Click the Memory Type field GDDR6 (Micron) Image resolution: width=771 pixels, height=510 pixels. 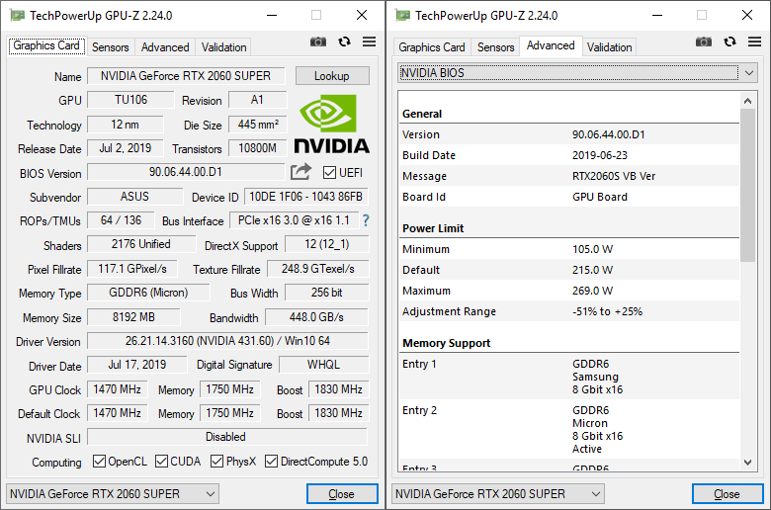coord(148,293)
